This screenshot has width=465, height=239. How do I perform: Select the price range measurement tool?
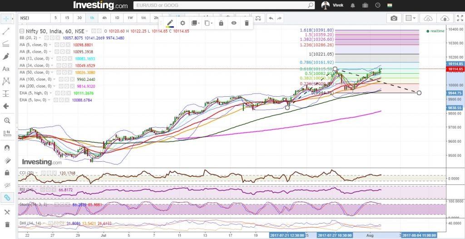[5, 94]
